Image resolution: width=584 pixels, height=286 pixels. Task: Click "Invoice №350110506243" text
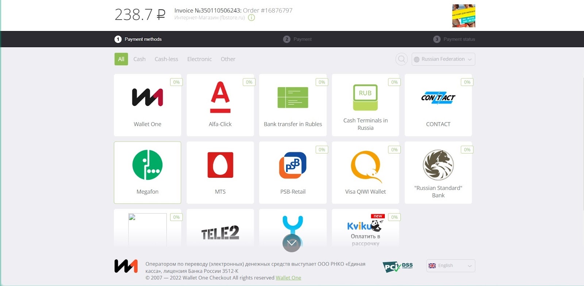(x=208, y=11)
